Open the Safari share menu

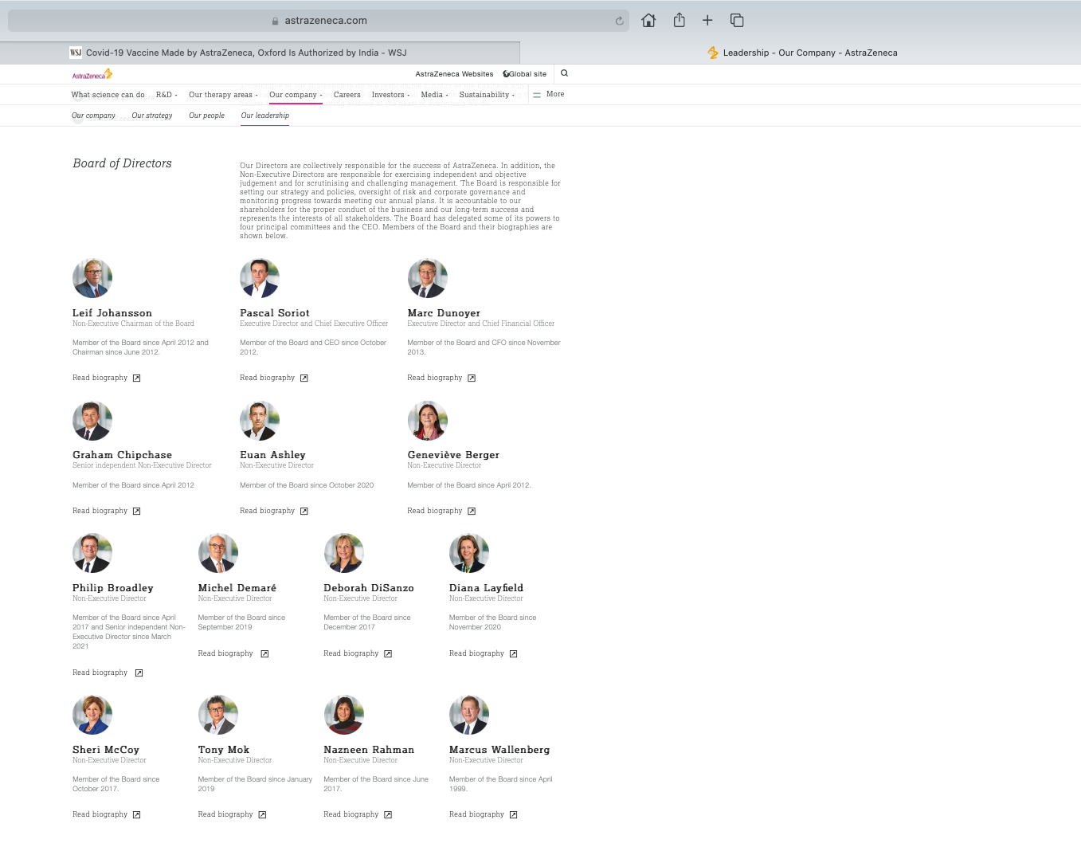coord(679,20)
